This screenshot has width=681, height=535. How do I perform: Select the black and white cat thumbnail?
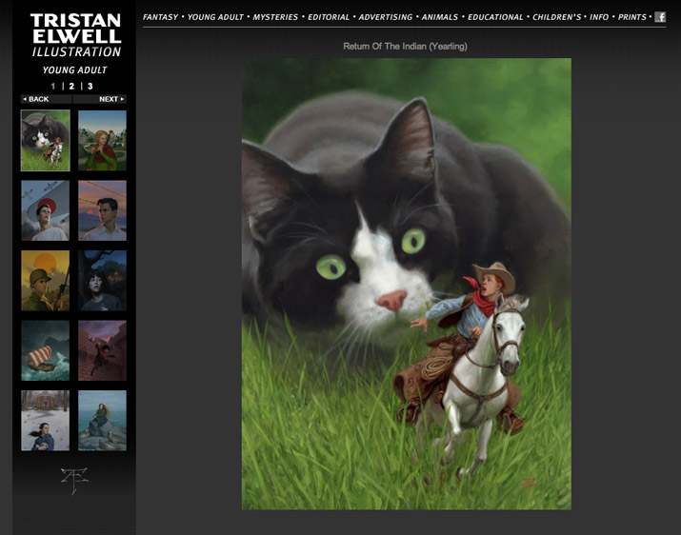tap(45, 140)
